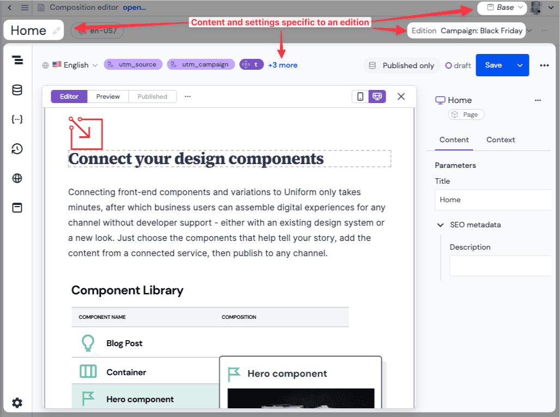Select the Hero component row in table
The height and width of the screenshot is (417, 560).
(145, 397)
